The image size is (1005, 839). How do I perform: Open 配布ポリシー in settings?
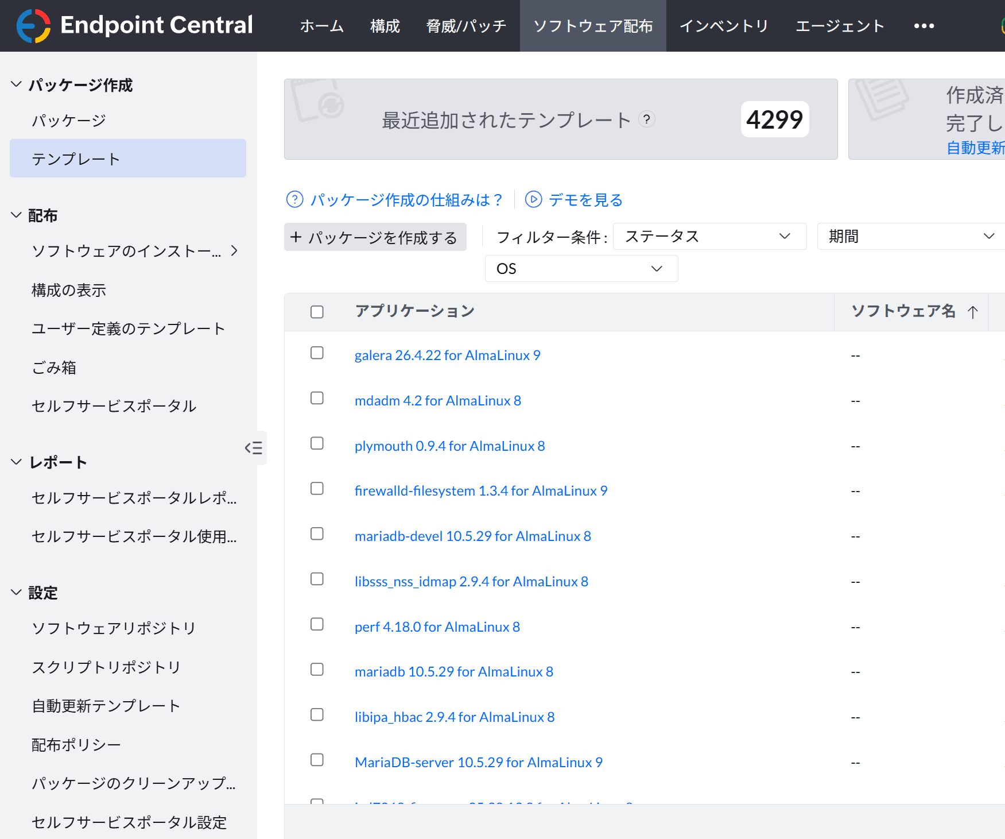point(76,745)
